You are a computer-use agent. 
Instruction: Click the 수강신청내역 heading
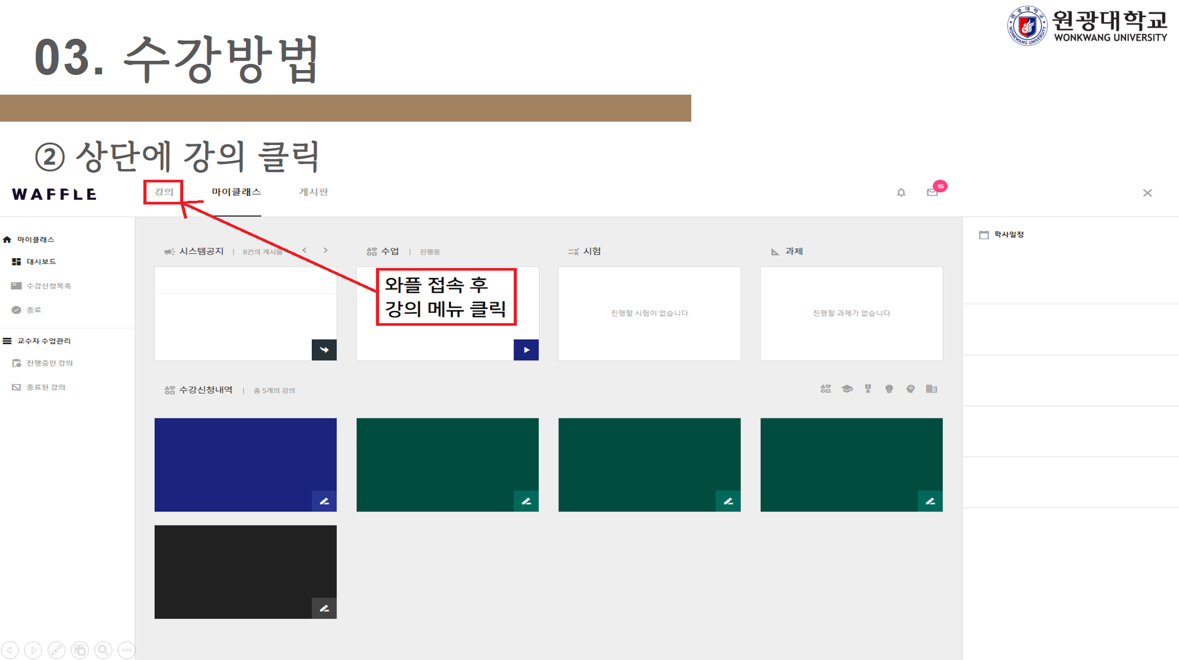tap(205, 390)
